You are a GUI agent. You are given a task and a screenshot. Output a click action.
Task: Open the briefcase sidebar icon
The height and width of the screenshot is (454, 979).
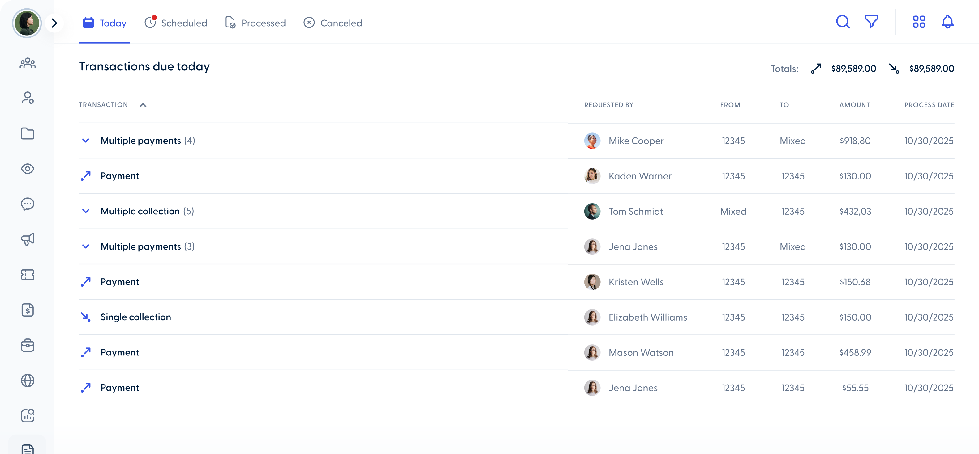point(27,345)
